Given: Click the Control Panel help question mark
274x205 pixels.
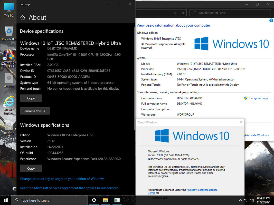Looking at the screenshot, I should (x=271, y=20).
